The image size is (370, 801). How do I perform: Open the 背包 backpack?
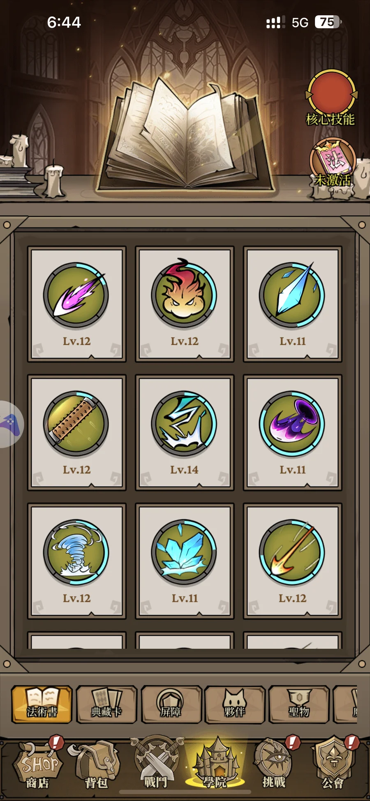[97, 765]
